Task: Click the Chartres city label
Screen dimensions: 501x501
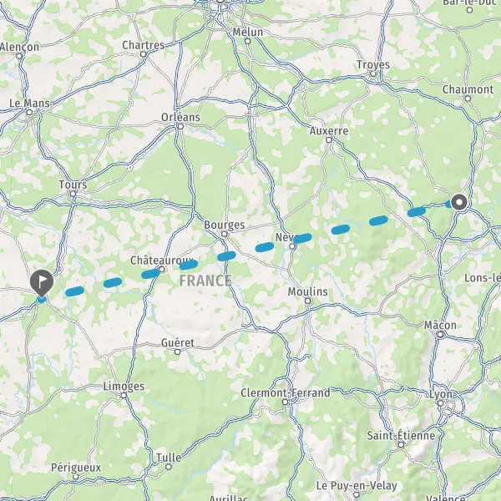Action: point(144,45)
